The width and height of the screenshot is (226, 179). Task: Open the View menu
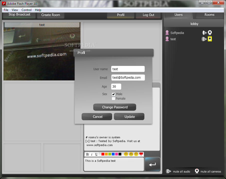(15, 10)
